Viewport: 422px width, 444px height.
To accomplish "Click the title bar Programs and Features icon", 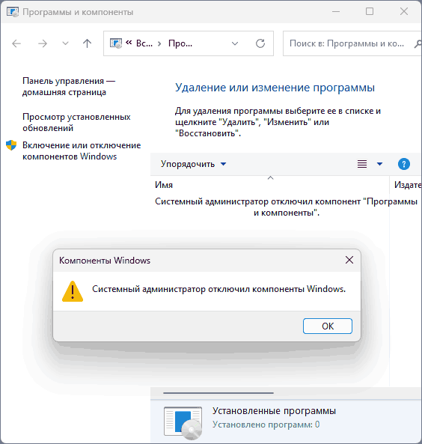I will [x=13, y=12].
